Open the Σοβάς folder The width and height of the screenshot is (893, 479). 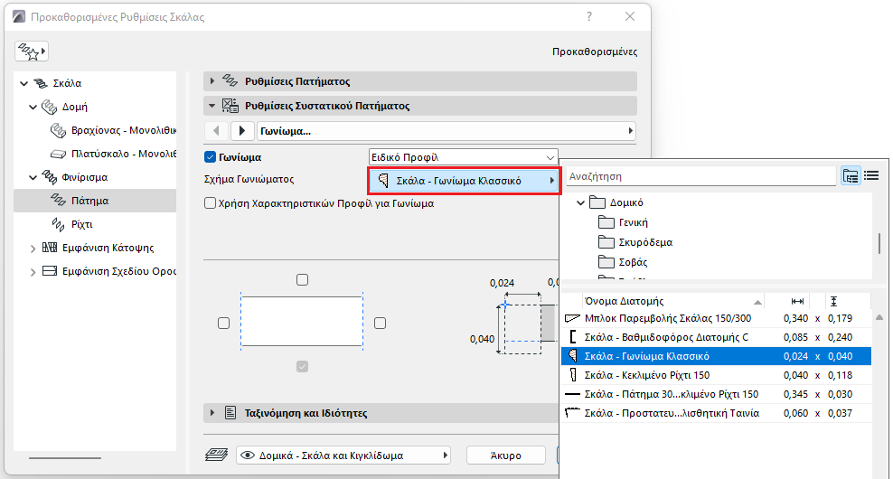(623, 262)
